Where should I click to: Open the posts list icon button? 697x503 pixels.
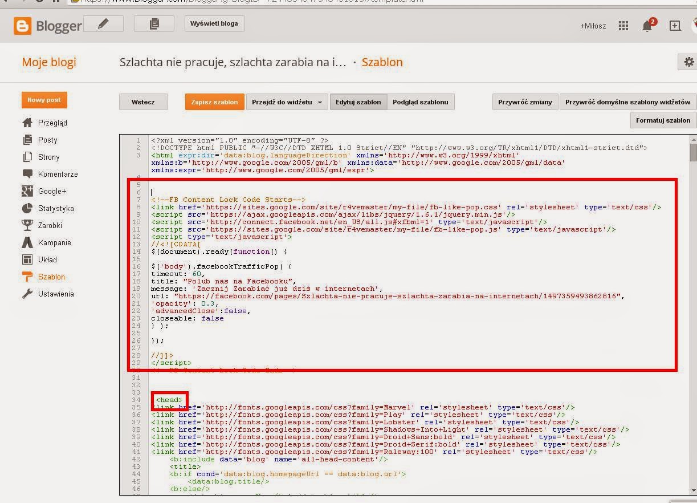tap(153, 24)
